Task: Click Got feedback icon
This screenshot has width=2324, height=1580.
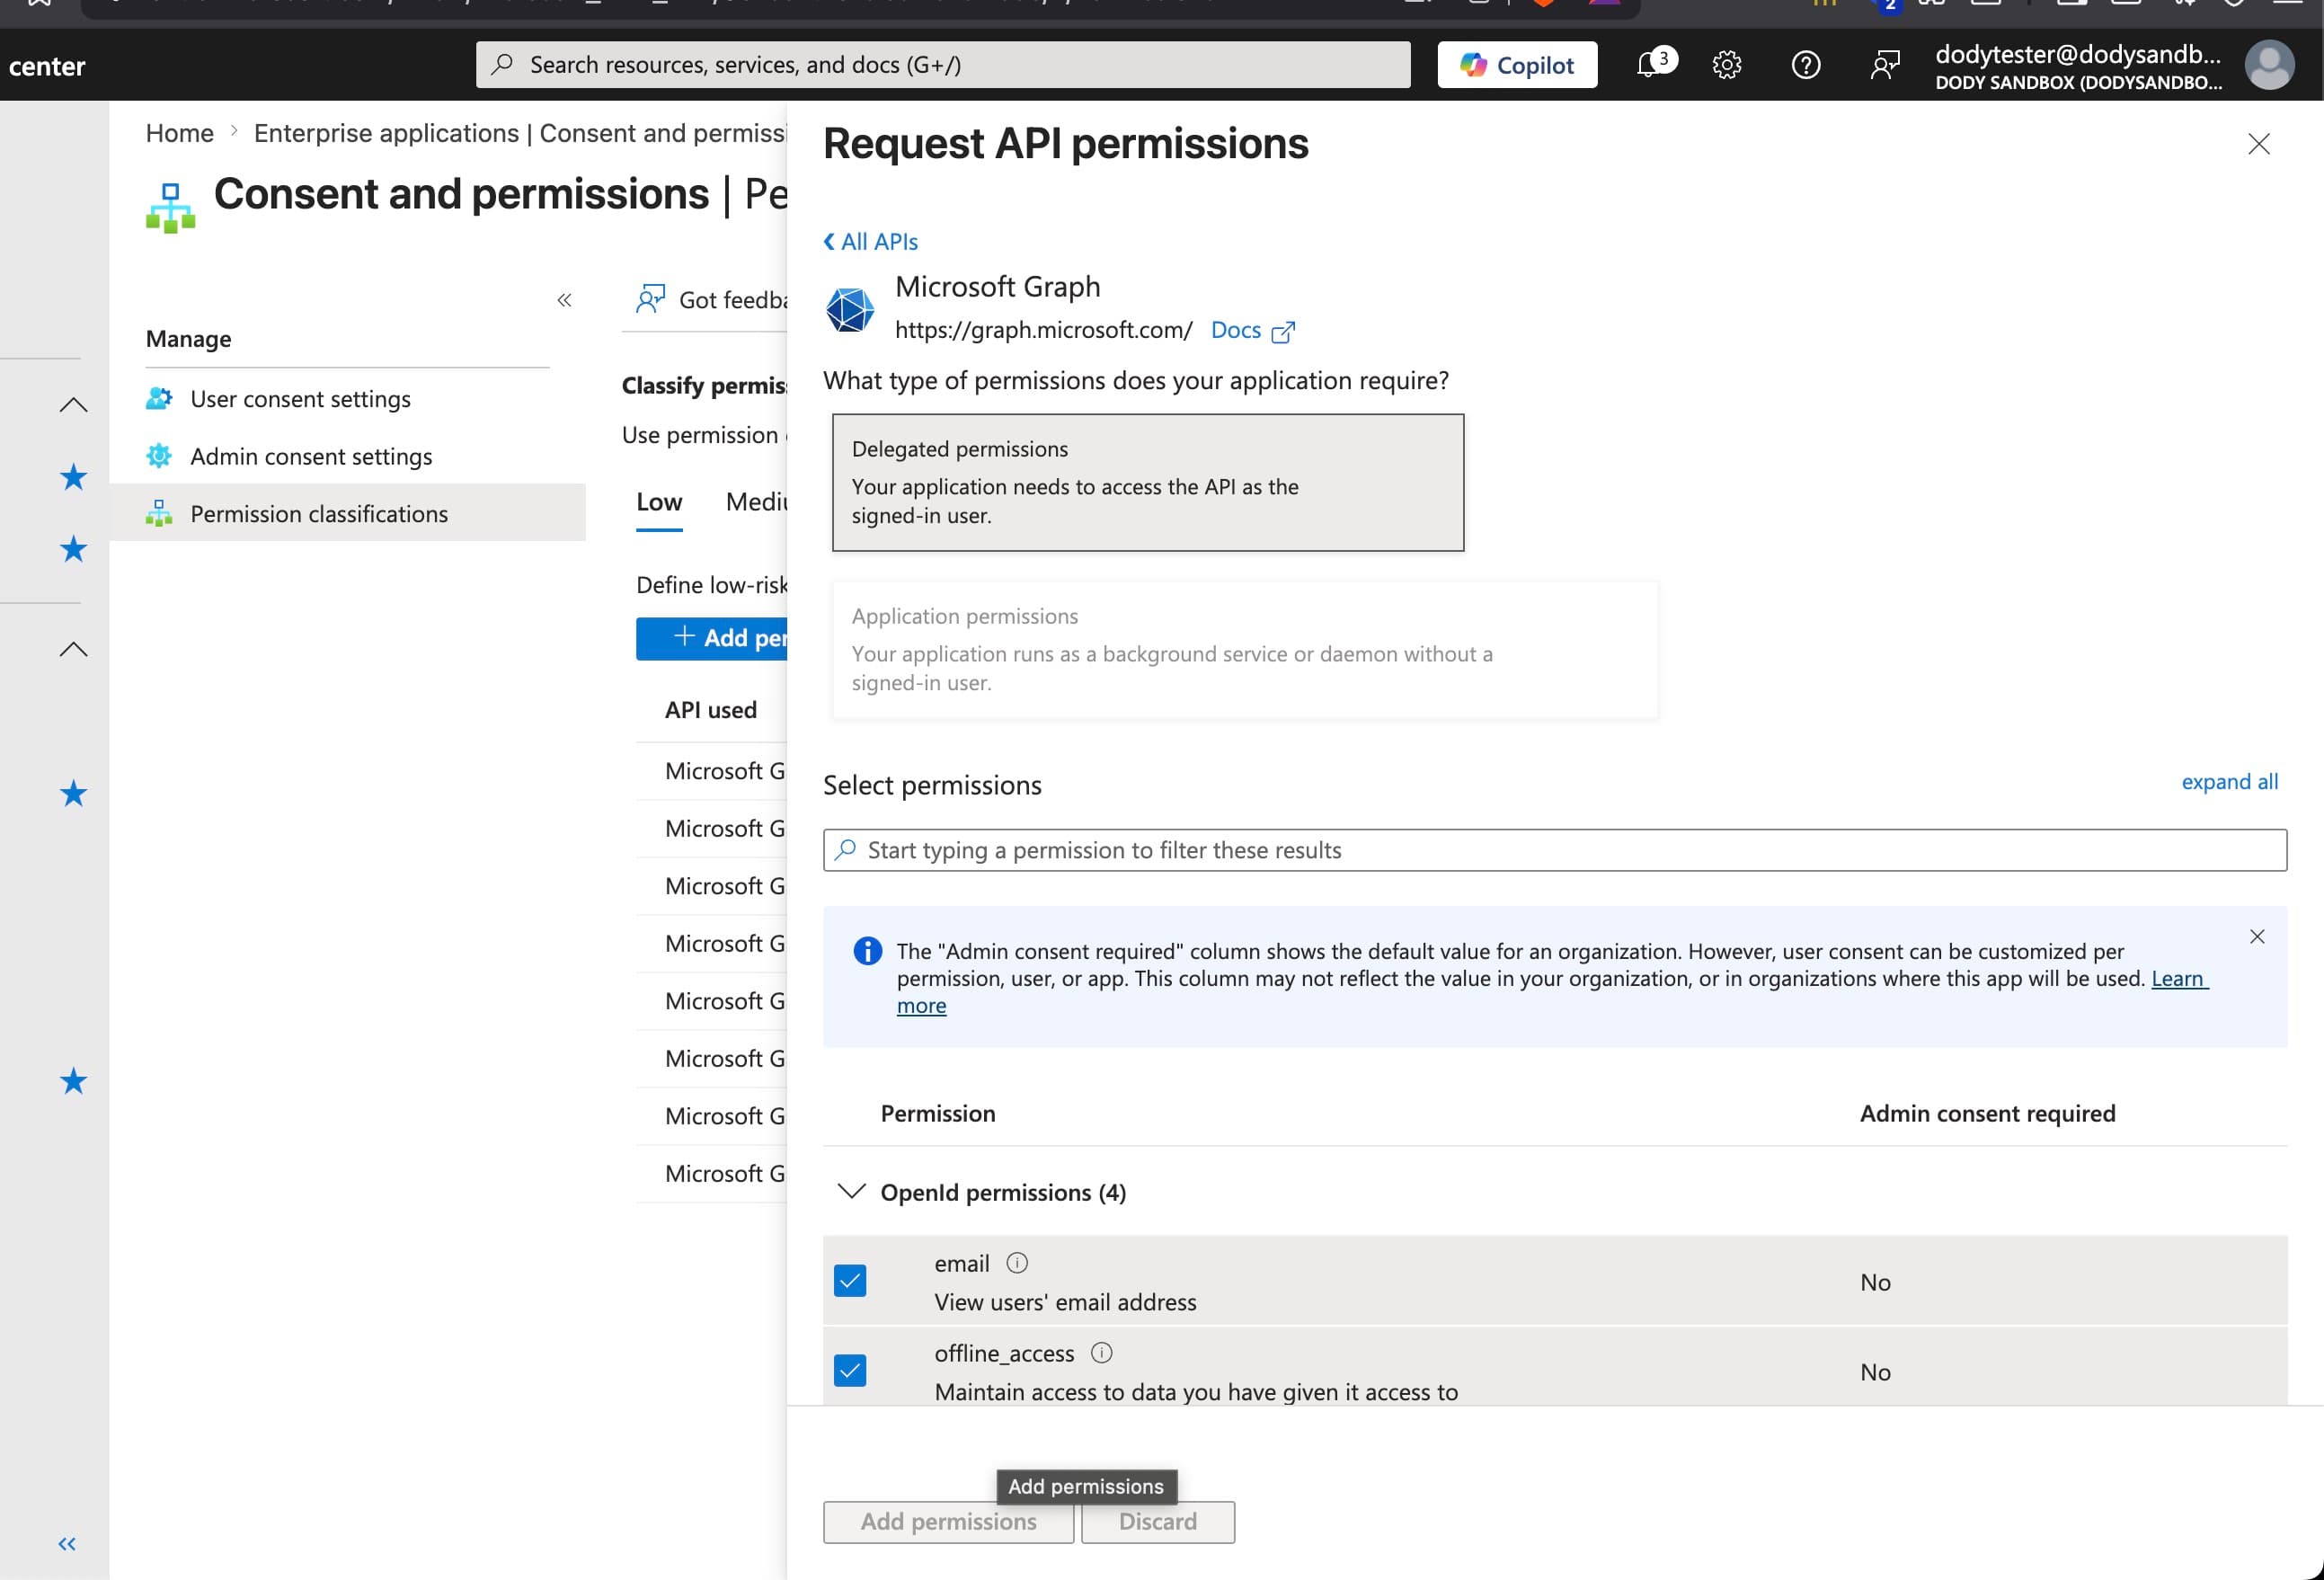Action: click(651, 299)
